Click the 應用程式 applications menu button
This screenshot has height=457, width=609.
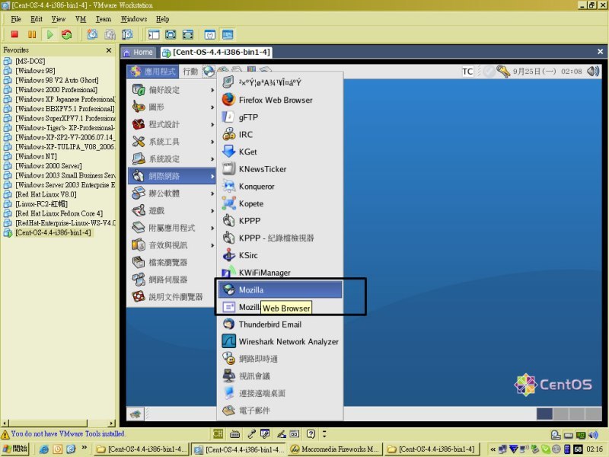pos(154,72)
